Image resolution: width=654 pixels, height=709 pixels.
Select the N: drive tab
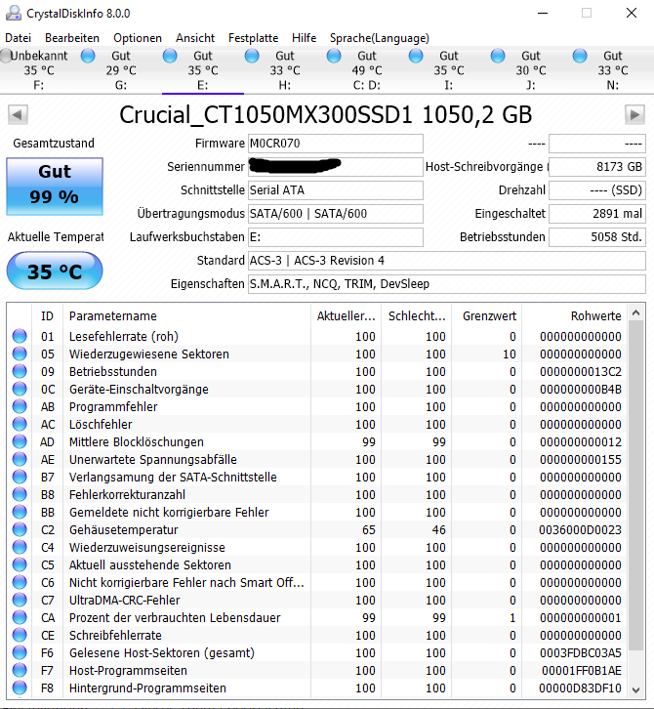click(612, 70)
